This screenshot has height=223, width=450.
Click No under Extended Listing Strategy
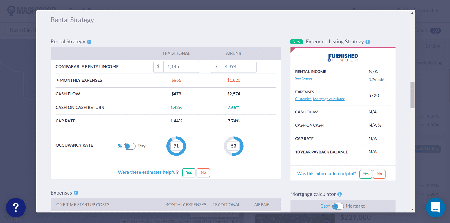click(379, 174)
